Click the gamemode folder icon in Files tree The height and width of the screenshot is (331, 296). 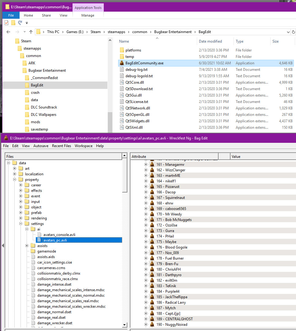33,251
